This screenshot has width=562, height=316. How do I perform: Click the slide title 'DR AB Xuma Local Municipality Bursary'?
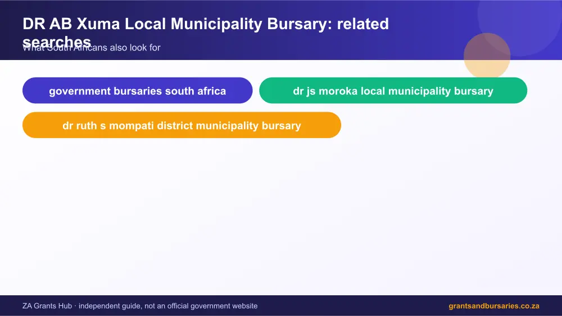(x=206, y=32)
